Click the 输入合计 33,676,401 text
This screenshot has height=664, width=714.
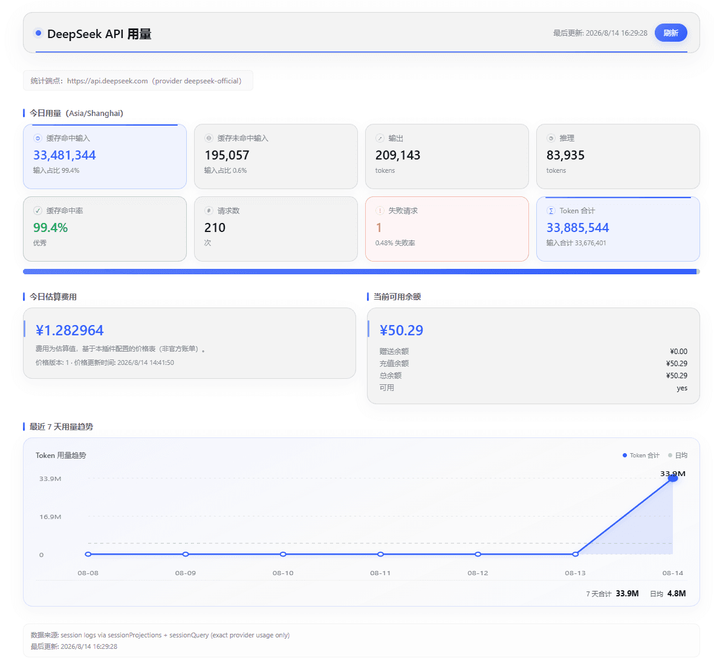click(576, 243)
